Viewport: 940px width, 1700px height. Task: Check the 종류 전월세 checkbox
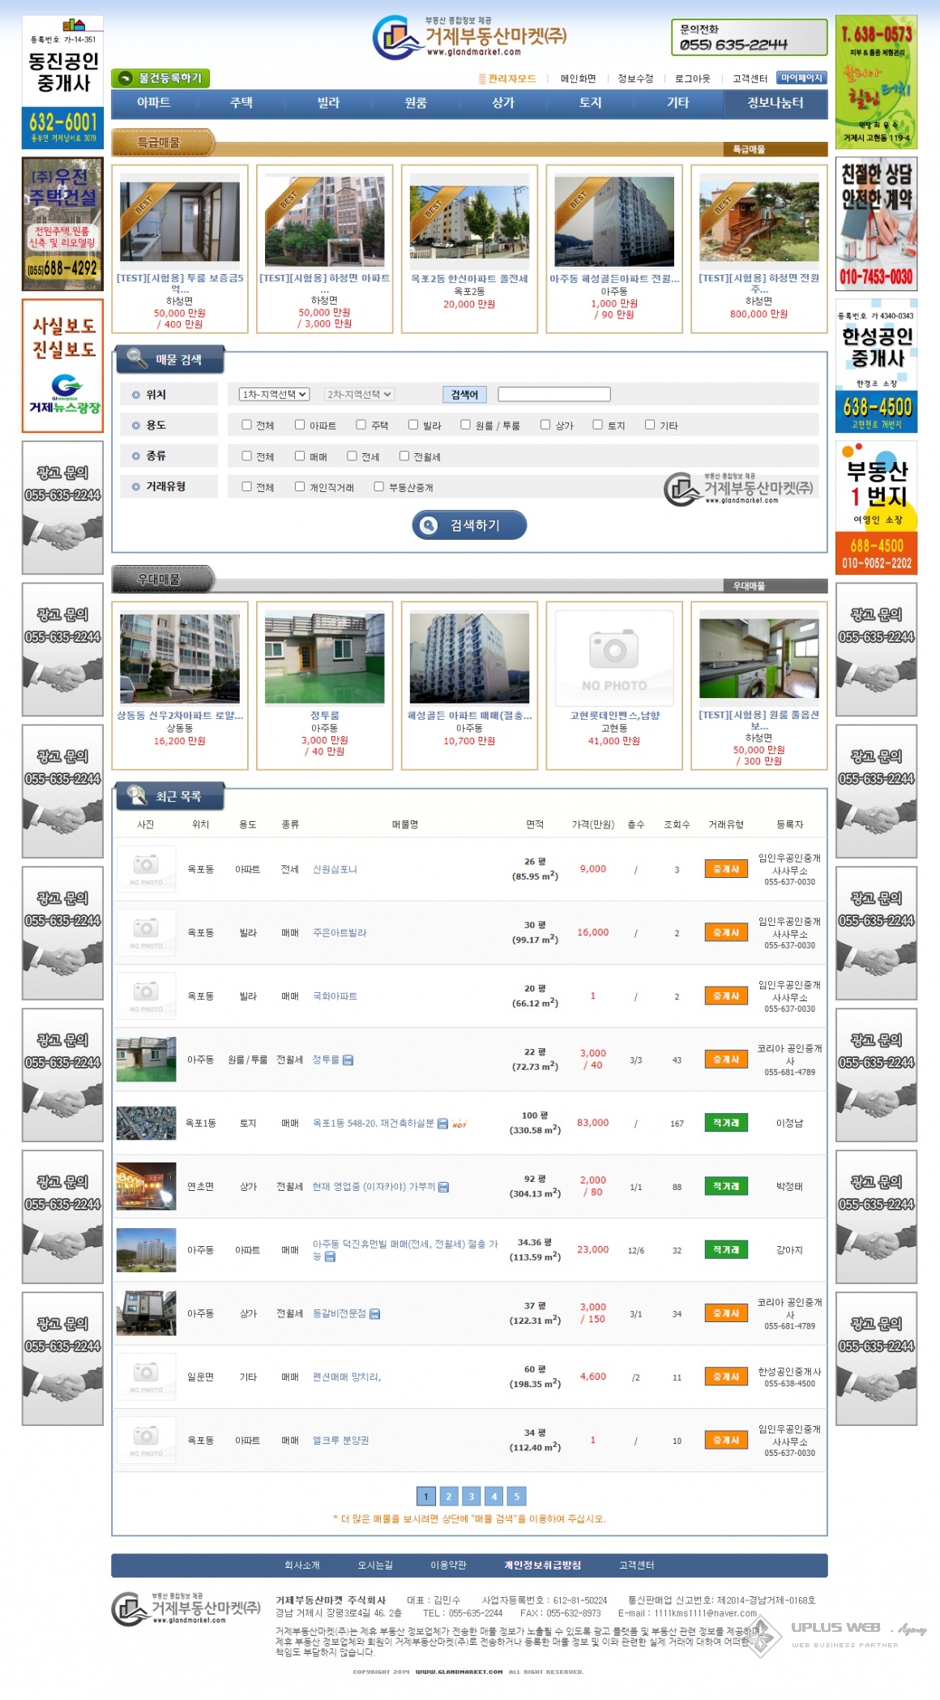pyautogui.click(x=404, y=456)
